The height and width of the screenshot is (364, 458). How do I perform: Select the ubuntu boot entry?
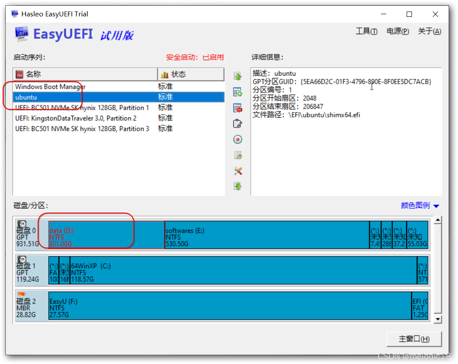coord(119,97)
